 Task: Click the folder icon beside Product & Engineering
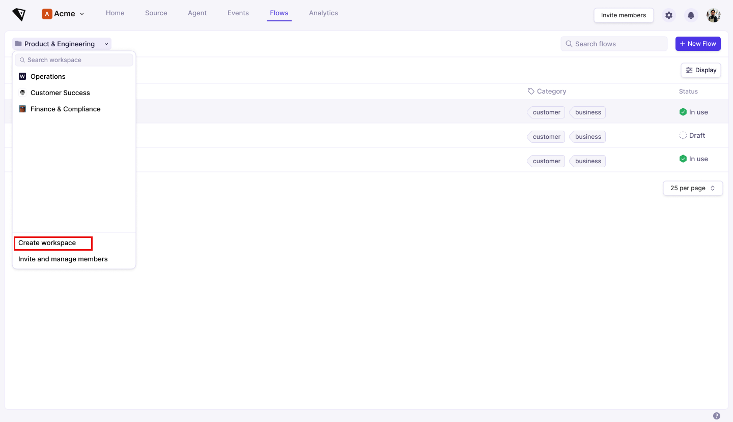(x=18, y=44)
